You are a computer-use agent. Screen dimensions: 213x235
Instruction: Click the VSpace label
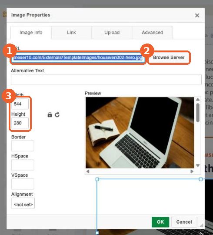point(20,175)
